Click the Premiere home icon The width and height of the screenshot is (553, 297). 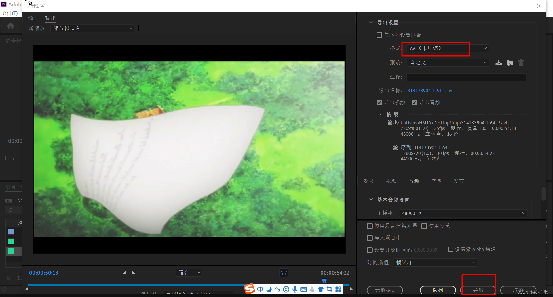(x=11, y=26)
